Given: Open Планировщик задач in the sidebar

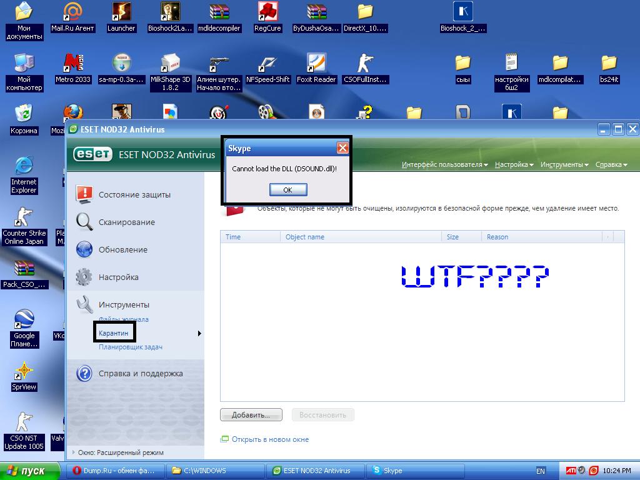Looking at the screenshot, I should coord(131,347).
